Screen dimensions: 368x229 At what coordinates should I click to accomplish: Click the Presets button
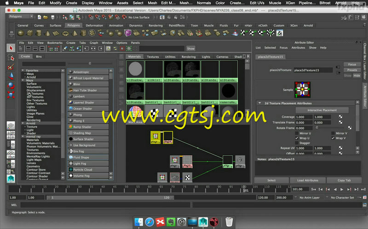click(352, 70)
